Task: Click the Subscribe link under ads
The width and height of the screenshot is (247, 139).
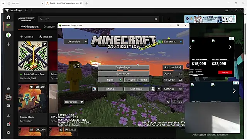Action: pos(222,135)
